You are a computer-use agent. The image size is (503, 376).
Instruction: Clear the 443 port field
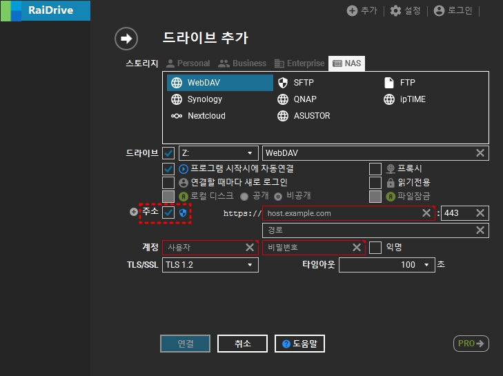(480, 213)
